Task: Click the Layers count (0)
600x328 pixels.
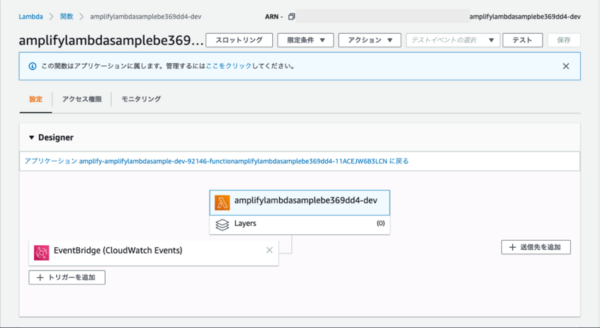Action: pos(381,224)
